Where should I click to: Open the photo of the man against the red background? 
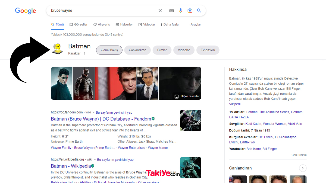point(116,83)
